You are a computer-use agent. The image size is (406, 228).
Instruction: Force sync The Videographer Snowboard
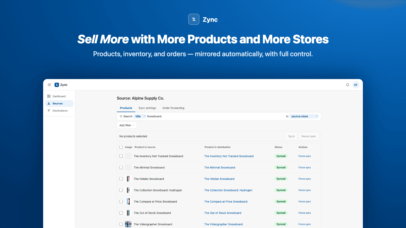(x=304, y=224)
